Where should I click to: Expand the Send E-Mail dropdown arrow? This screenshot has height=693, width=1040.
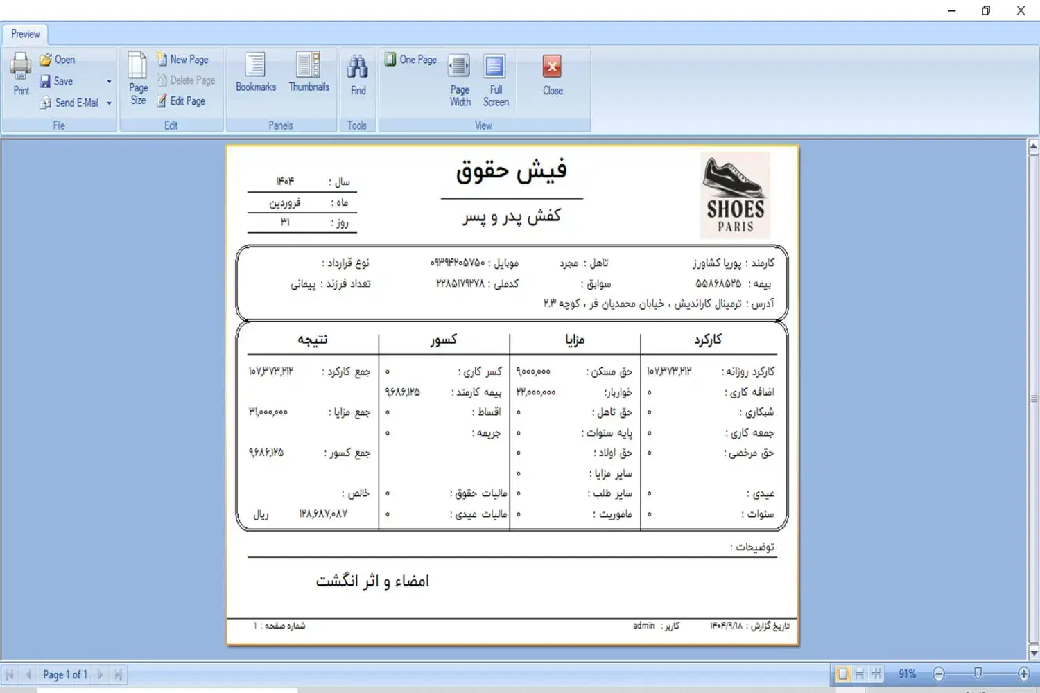pyautogui.click(x=109, y=103)
